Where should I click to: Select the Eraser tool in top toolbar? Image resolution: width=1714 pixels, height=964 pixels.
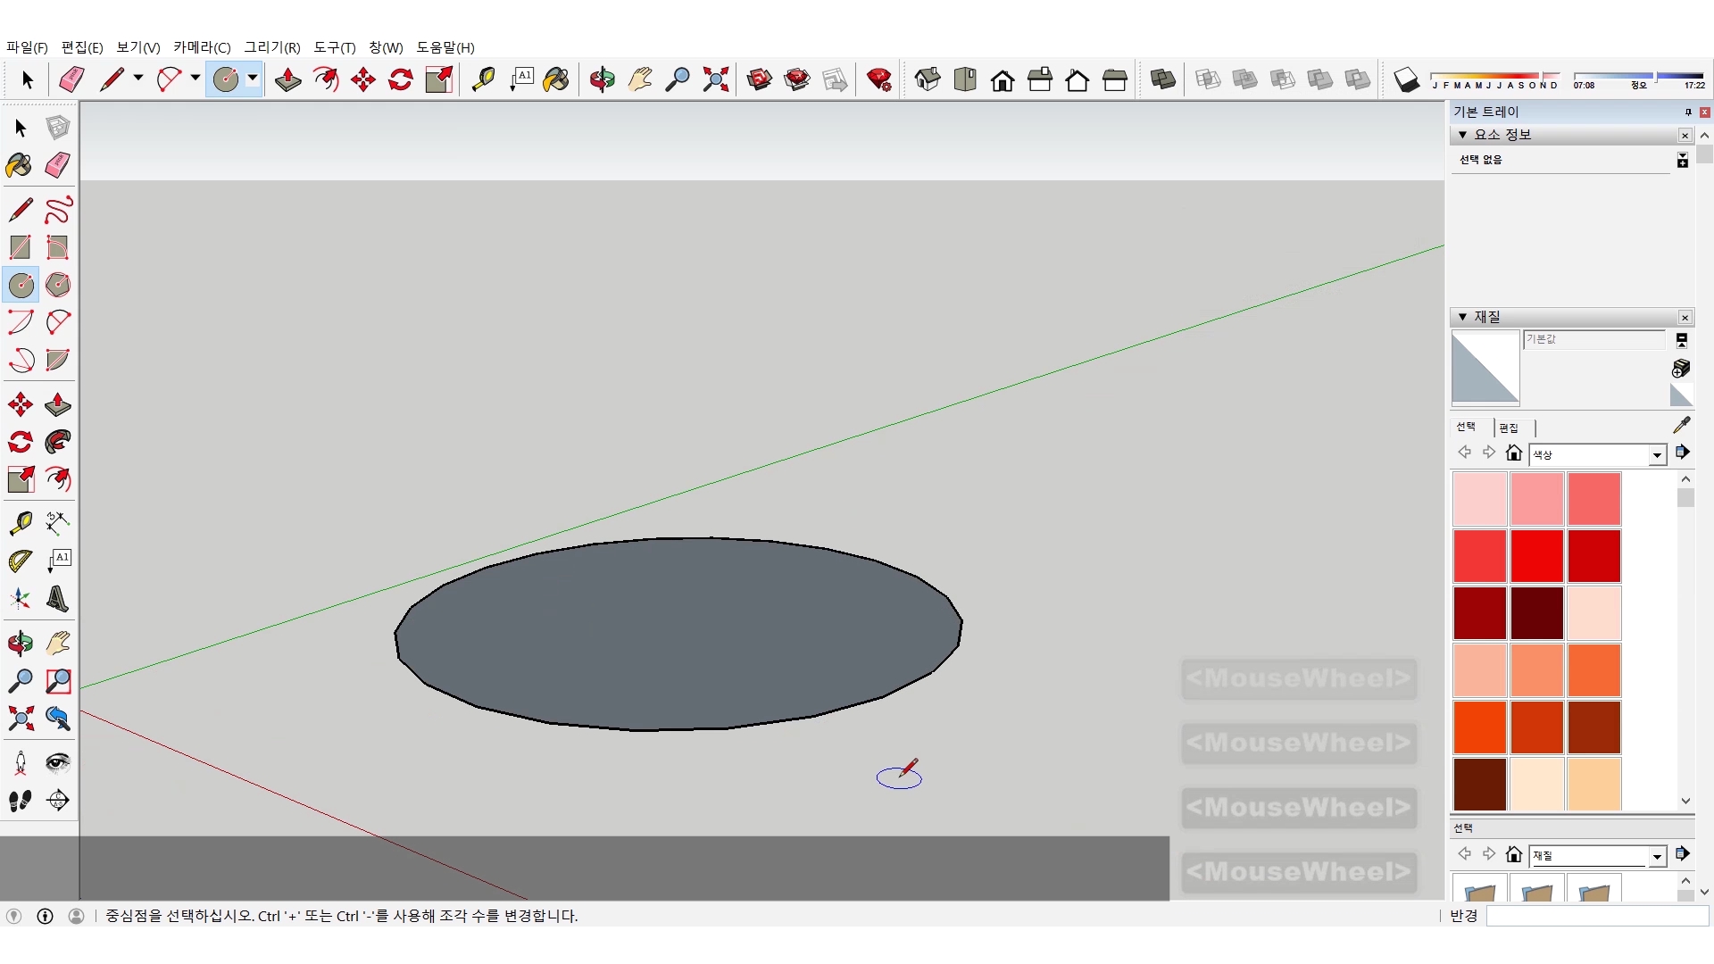coord(71,79)
